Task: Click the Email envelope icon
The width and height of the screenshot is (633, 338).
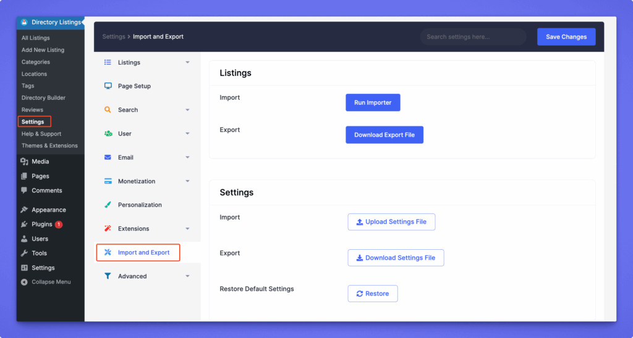Action: [108, 157]
